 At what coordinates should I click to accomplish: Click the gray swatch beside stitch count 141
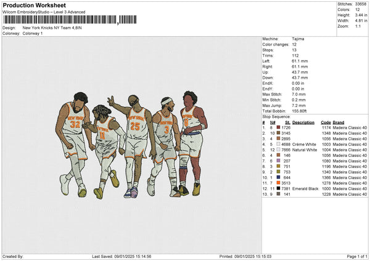tap(279, 194)
